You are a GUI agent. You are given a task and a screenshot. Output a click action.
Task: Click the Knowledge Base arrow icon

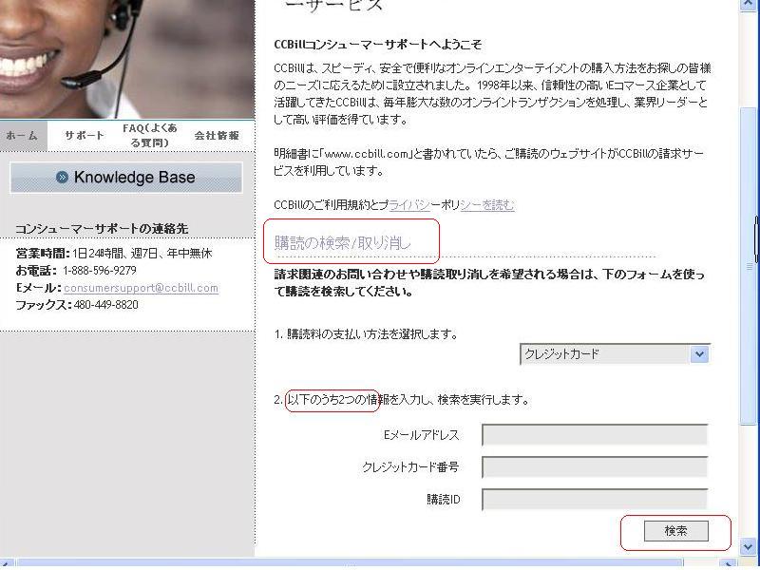(62, 178)
